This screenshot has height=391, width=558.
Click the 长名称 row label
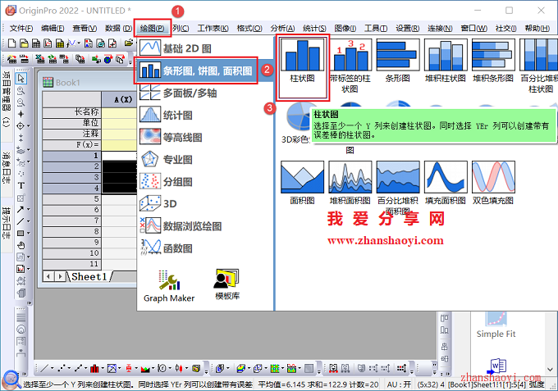[72, 112]
